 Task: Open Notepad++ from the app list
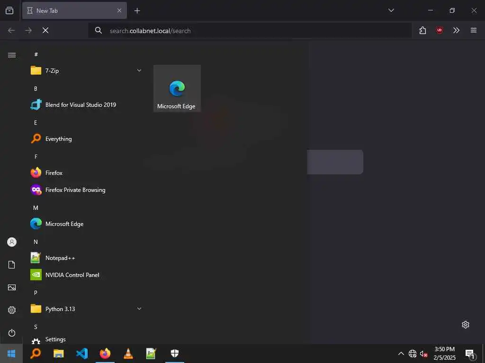click(x=86, y=258)
